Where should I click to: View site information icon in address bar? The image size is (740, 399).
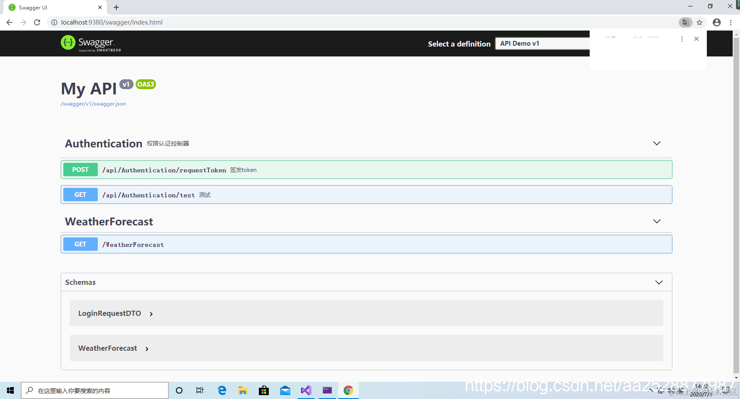54,22
